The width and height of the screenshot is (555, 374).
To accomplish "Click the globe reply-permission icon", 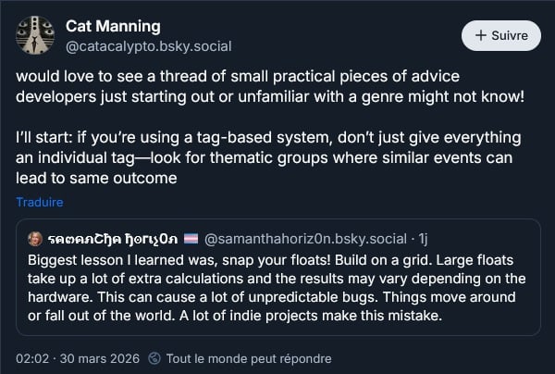I will point(155,358).
